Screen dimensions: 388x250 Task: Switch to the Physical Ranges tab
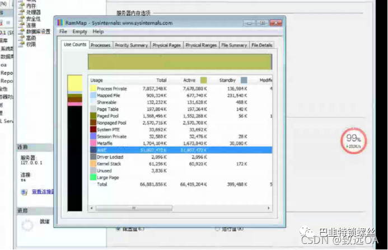click(201, 45)
